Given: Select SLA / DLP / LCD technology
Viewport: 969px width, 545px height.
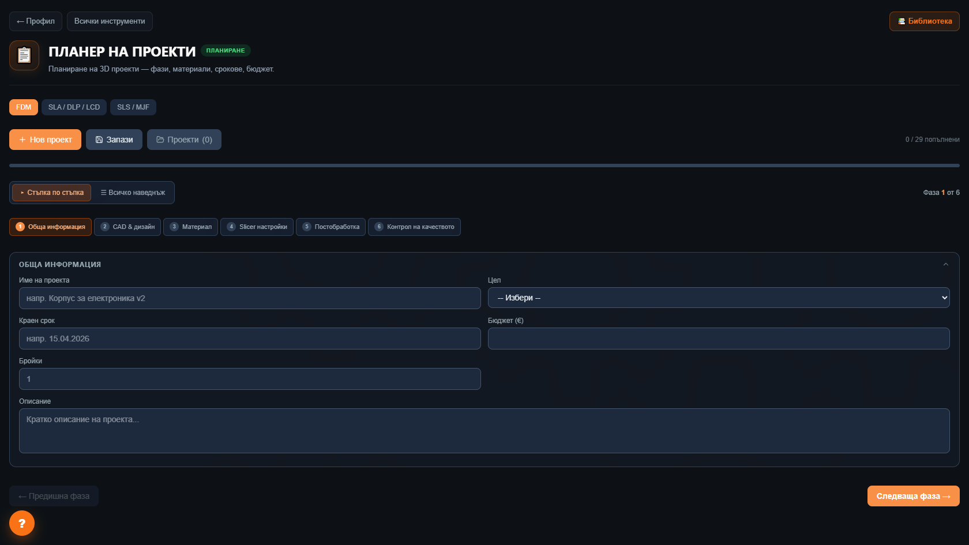Looking at the screenshot, I should [74, 107].
